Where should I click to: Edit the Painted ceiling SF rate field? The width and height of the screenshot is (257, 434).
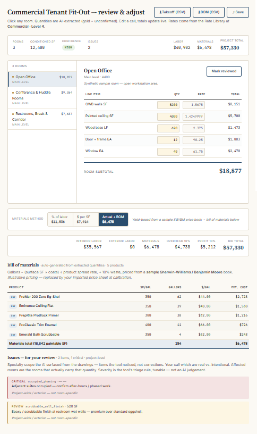click(194, 116)
